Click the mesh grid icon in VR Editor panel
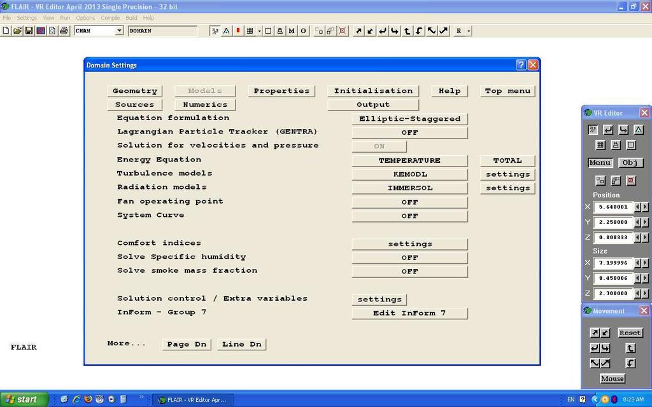 [600, 145]
